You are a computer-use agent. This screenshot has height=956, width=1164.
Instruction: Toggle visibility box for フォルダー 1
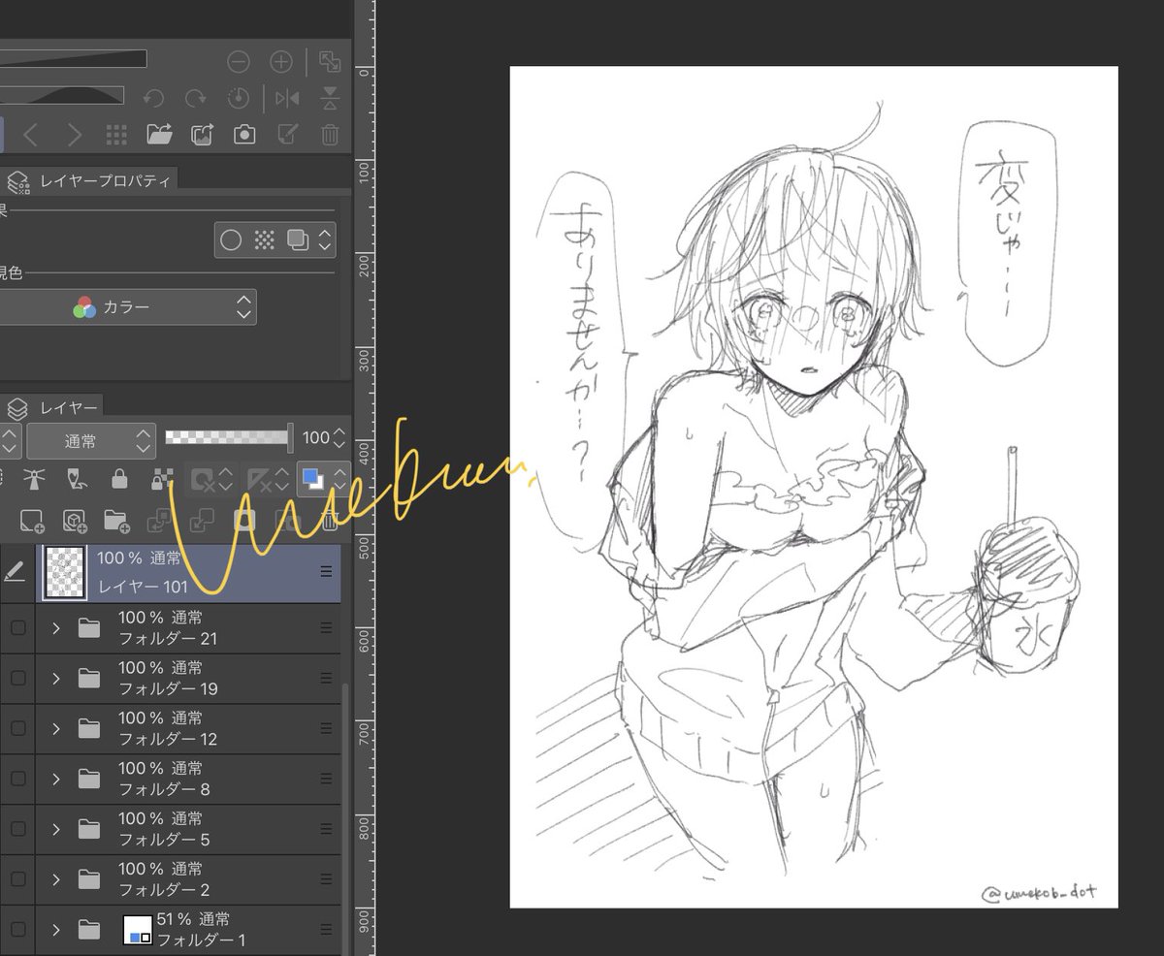(x=17, y=930)
